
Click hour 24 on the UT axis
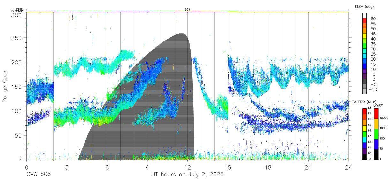349,167
